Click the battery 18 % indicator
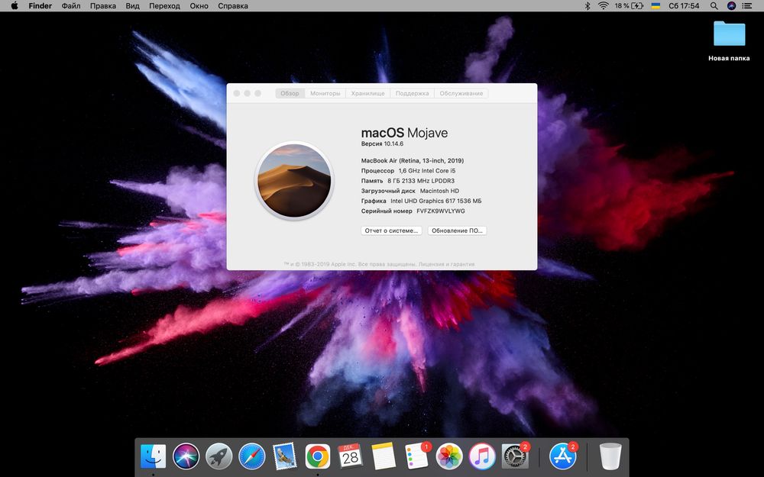 [x=629, y=6]
